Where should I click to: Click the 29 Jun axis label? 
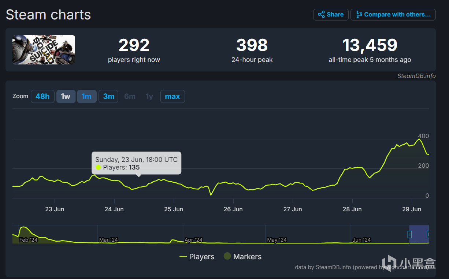pyautogui.click(x=412, y=209)
